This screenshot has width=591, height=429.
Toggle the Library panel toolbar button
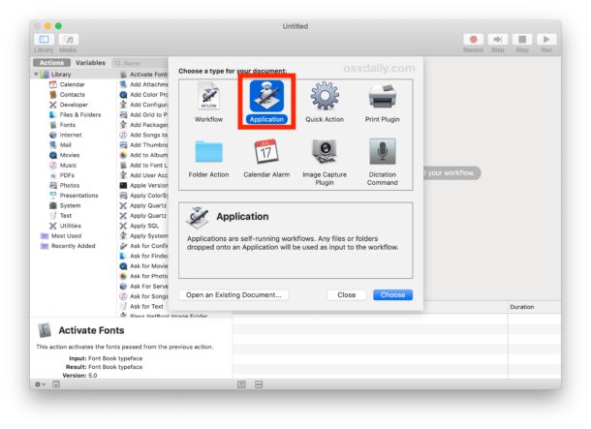44,39
